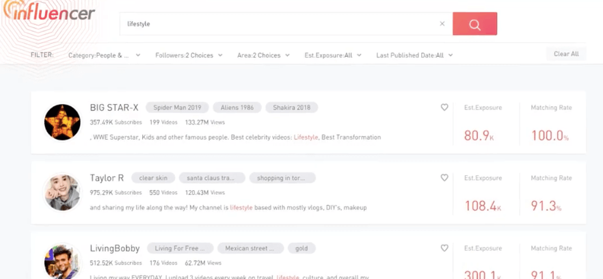
Task: Open the BIG STAR-X channel name
Action: (114, 107)
